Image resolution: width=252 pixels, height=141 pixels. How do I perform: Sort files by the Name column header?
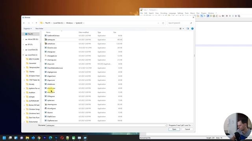click(48, 32)
